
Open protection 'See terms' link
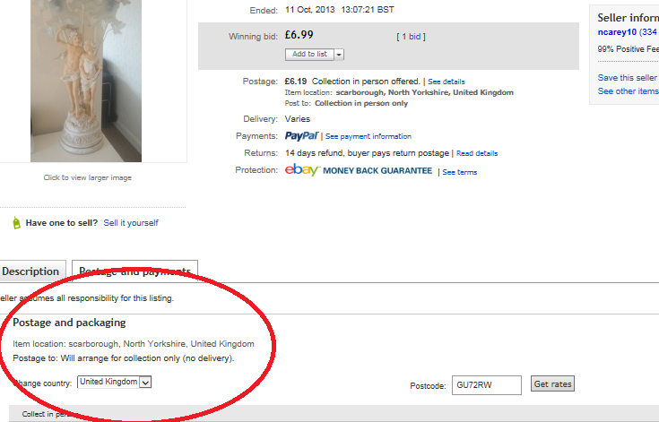[460, 172]
